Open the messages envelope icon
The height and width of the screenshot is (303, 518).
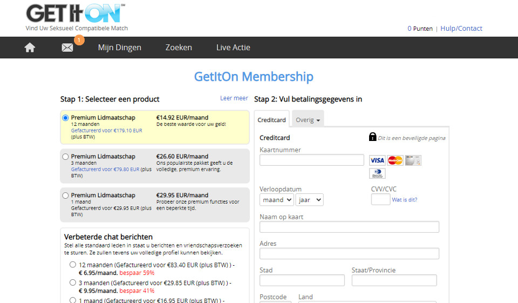tap(67, 48)
